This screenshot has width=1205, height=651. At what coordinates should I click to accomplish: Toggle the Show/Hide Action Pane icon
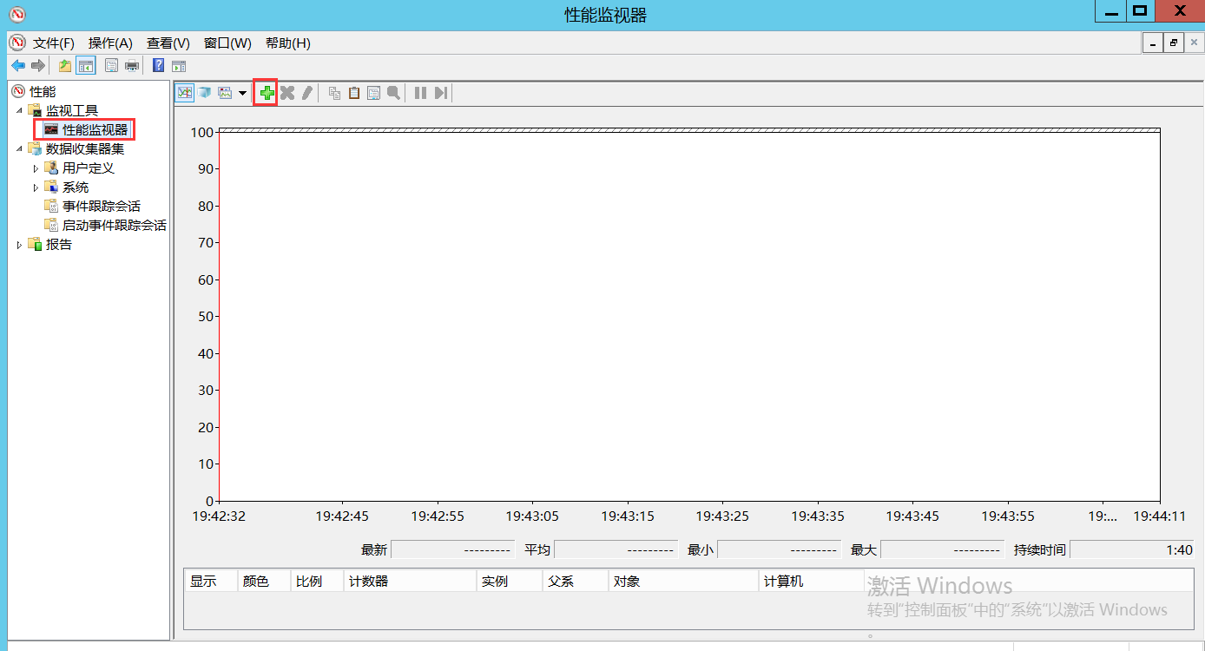[x=179, y=66]
